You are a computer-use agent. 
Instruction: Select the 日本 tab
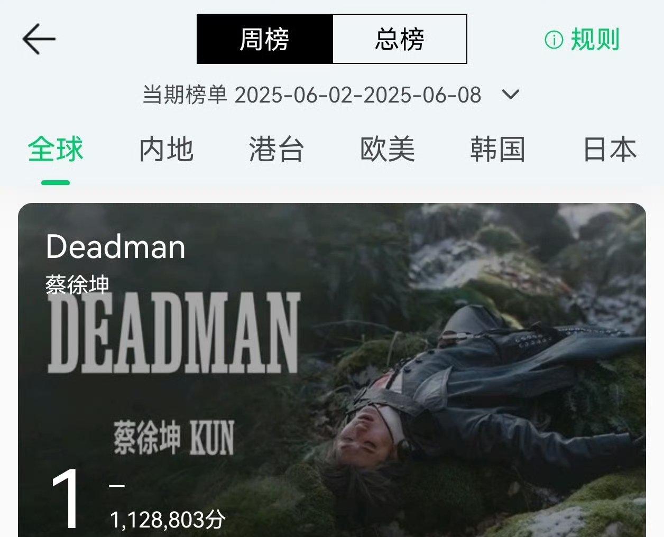tap(610, 149)
